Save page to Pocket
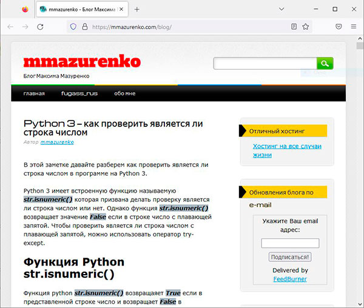This screenshot has width=364, height=308. click(x=339, y=27)
